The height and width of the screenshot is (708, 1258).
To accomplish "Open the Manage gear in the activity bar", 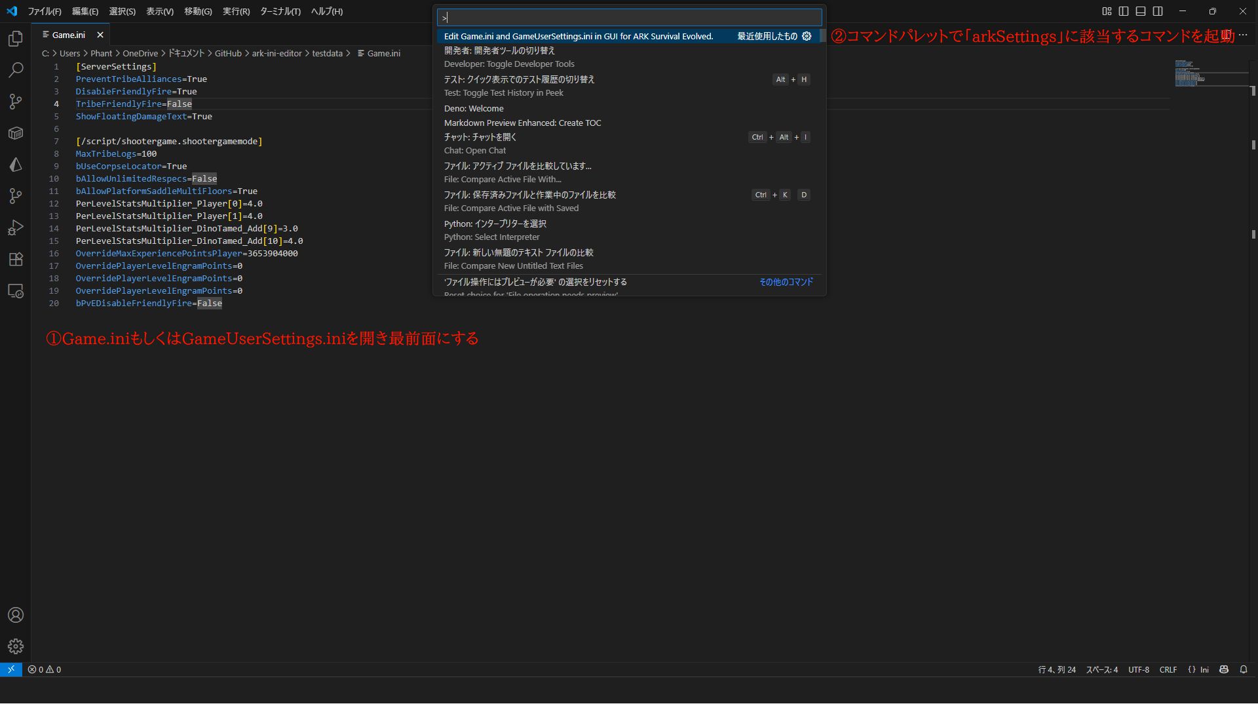I will [16, 646].
